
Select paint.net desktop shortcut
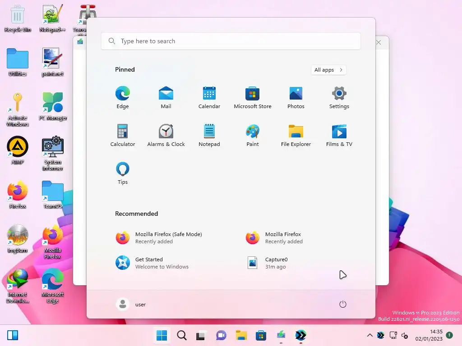(x=52, y=62)
